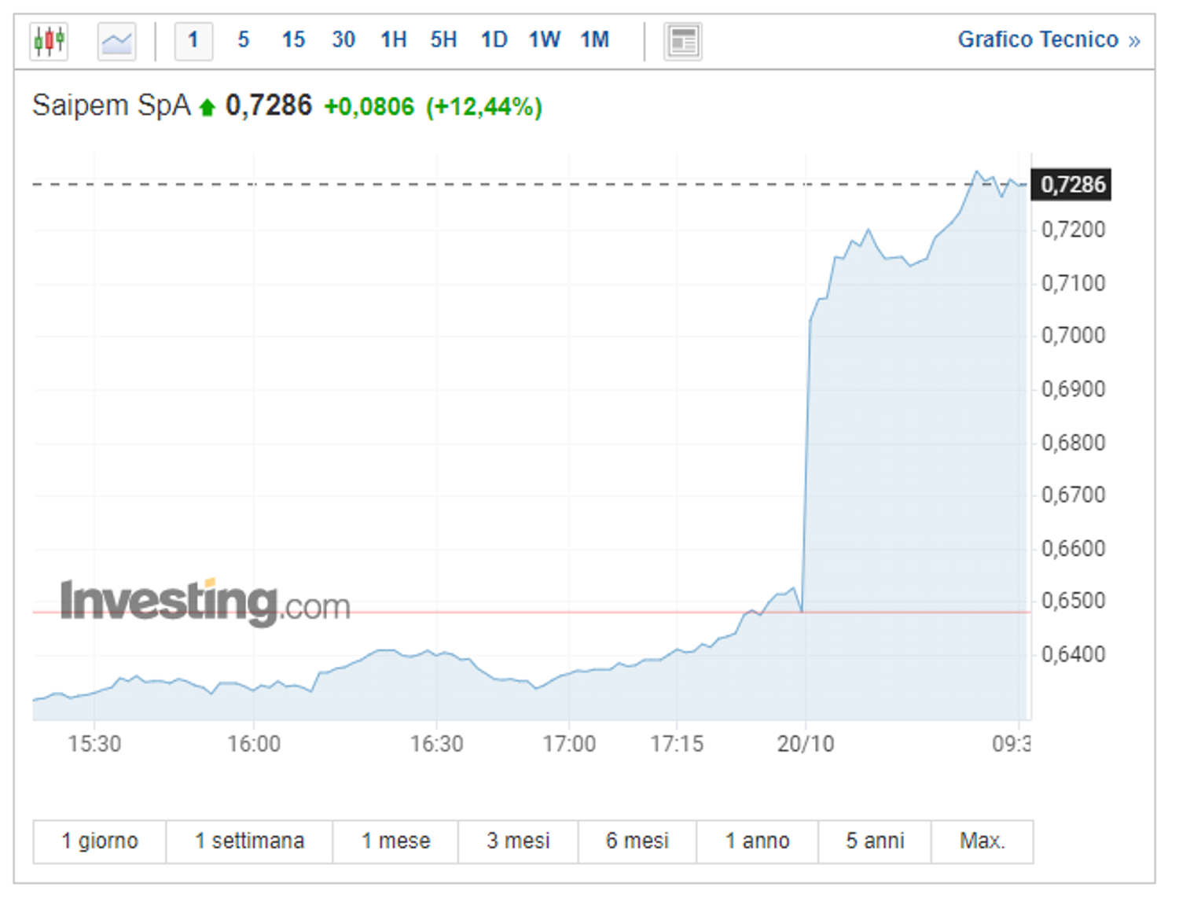Choose the 6 mesi range
The width and height of the screenshot is (1179, 898).
click(637, 841)
